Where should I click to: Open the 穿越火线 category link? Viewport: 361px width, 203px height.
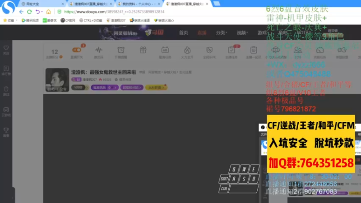pyautogui.click(x=170, y=72)
